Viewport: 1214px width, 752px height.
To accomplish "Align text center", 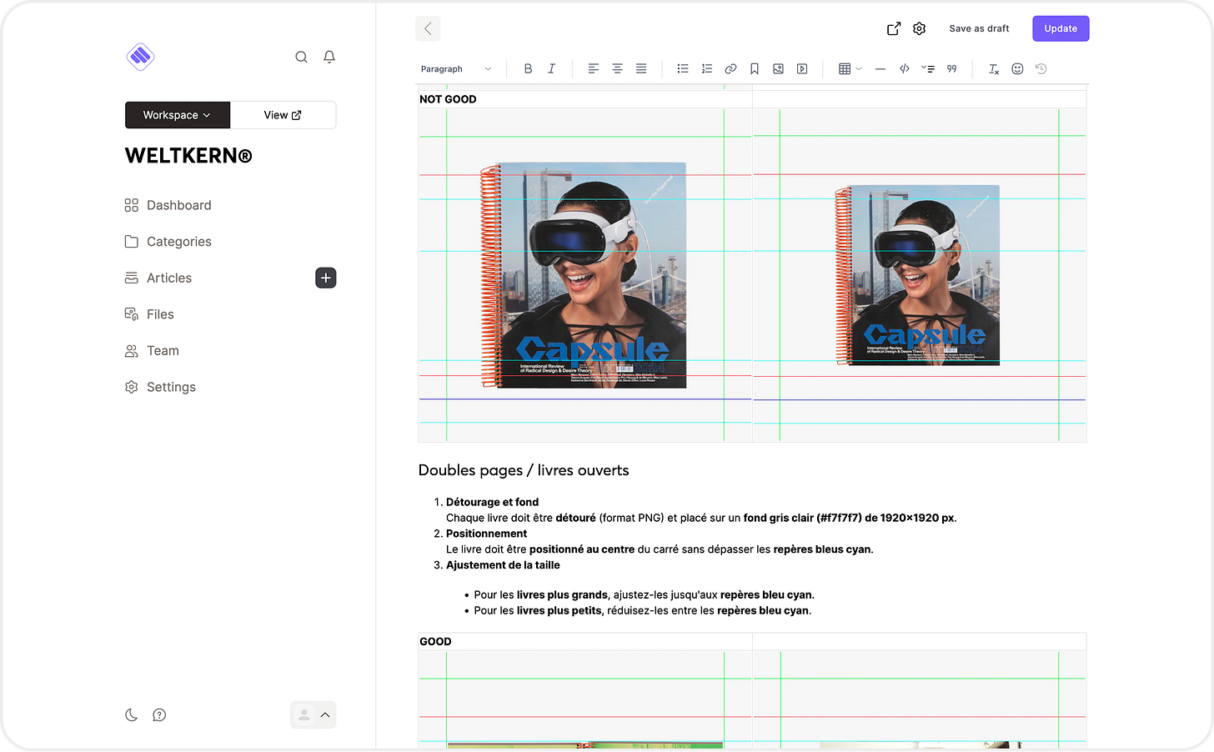I will click(618, 69).
